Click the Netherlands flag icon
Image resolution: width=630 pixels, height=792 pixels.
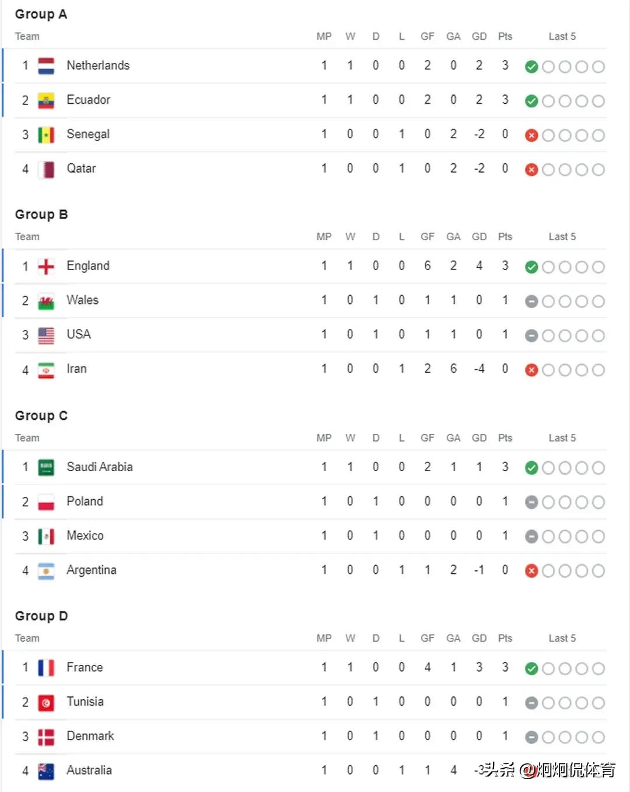click(x=46, y=66)
